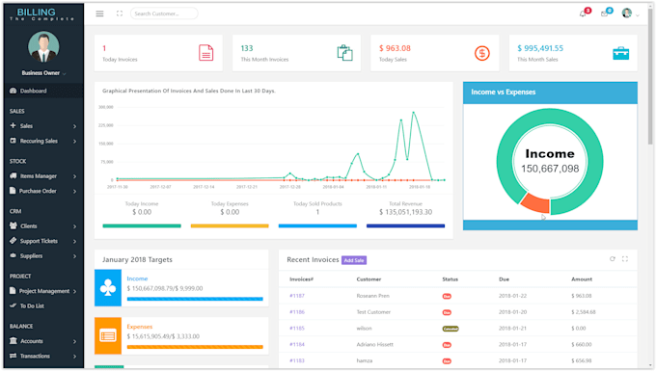Click the Suppliers icon in the sidebar
The height and width of the screenshot is (371, 656).
click(13, 255)
